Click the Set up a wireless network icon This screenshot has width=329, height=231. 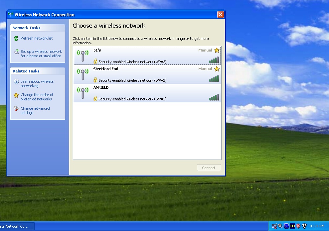16,52
